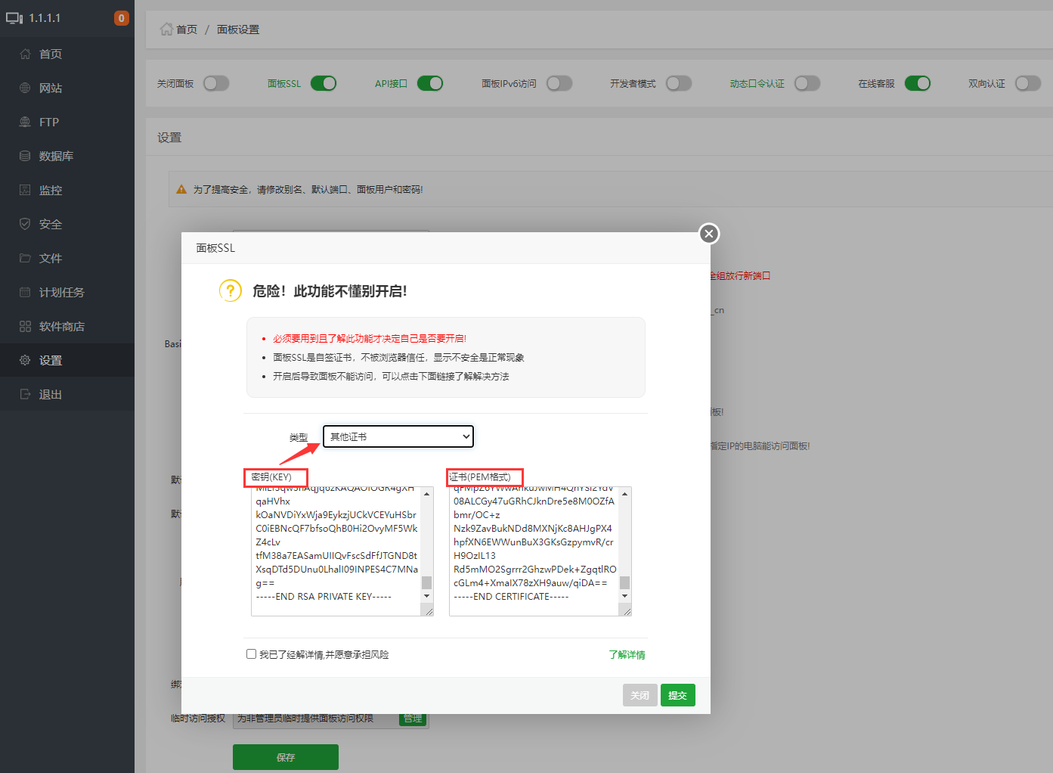1053x773 pixels.
Task: Click the -----END CERTIFICATE----- line
Action: [511, 597]
